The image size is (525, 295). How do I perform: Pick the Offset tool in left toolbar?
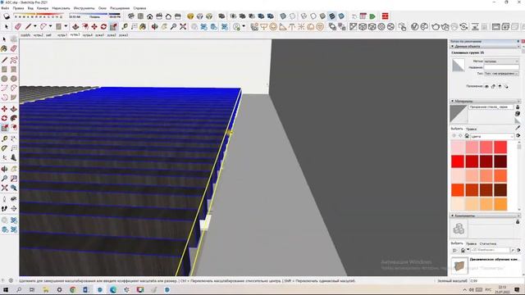[14, 128]
